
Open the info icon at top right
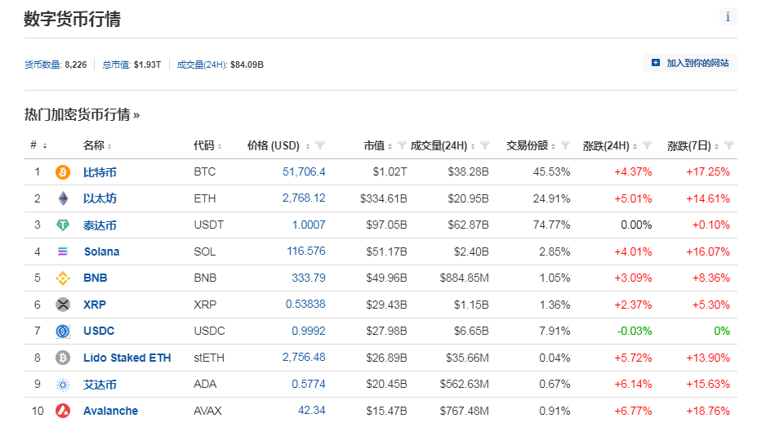[x=728, y=17]
